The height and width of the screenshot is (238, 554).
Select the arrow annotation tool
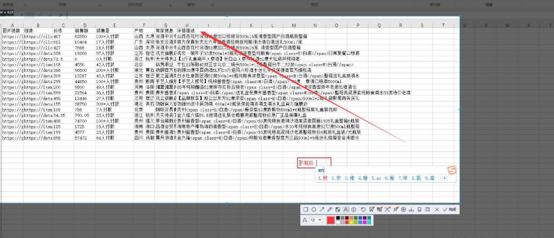[x=322, y=210]
